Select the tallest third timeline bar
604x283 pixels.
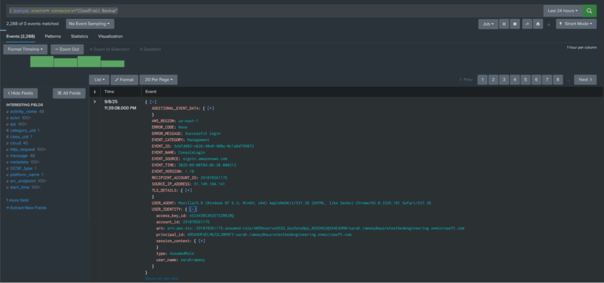(89, 61)
